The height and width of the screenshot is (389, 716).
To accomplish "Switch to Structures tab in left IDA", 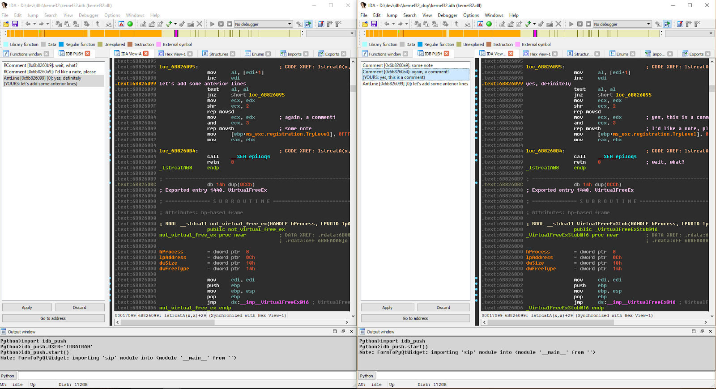I will click(218, 54).
